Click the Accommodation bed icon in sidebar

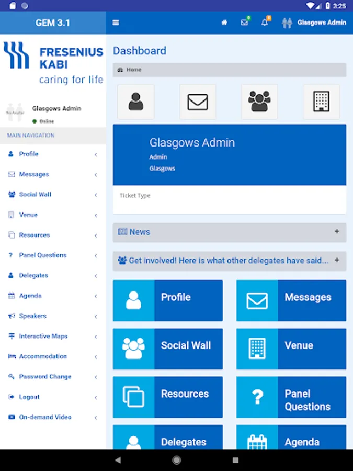click(x=12, y=356)
